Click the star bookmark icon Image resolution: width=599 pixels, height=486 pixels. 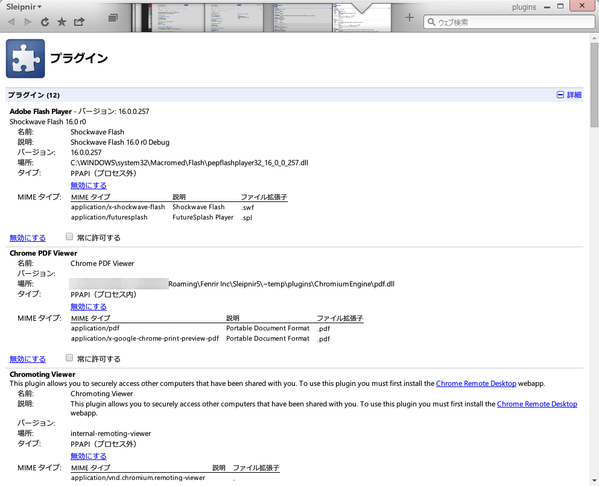(61, 21)
